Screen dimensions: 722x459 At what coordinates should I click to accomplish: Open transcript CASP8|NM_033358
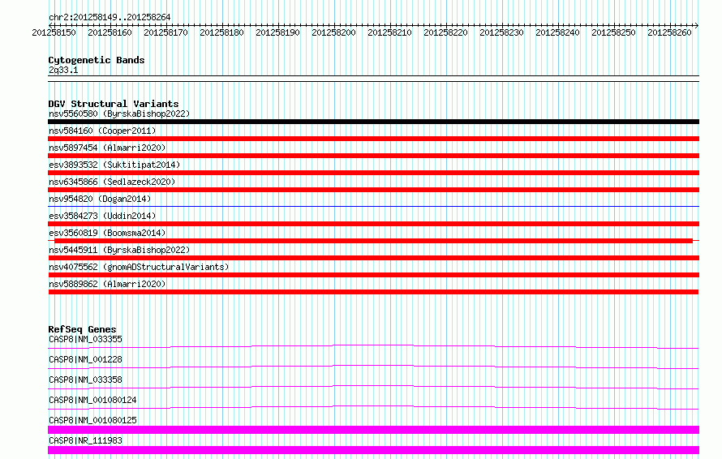[x=85, y=380]
